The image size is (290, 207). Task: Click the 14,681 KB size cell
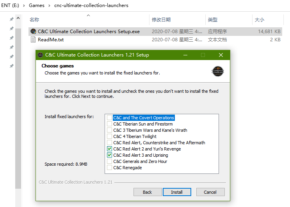269,32
